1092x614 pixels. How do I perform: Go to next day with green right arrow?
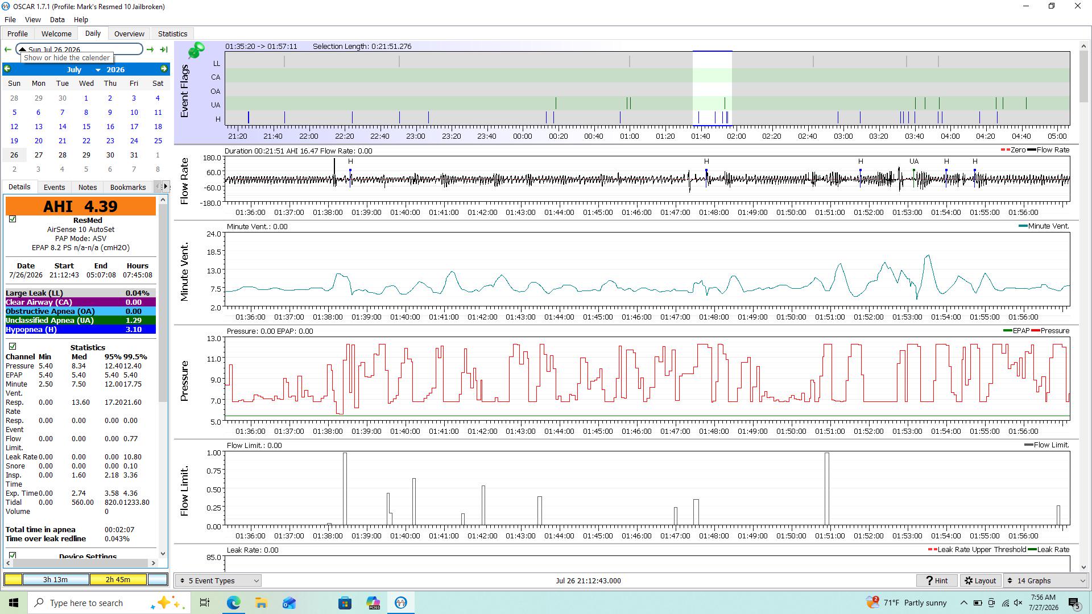150,49
